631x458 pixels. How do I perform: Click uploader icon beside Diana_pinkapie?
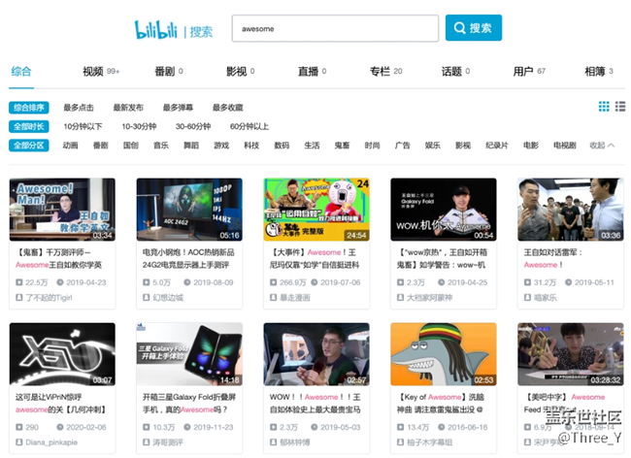click(x=17, y=442)
